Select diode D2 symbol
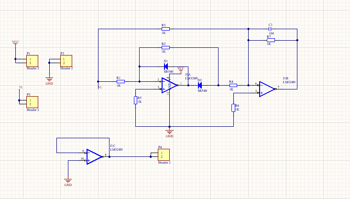 (x=200, y=85)
